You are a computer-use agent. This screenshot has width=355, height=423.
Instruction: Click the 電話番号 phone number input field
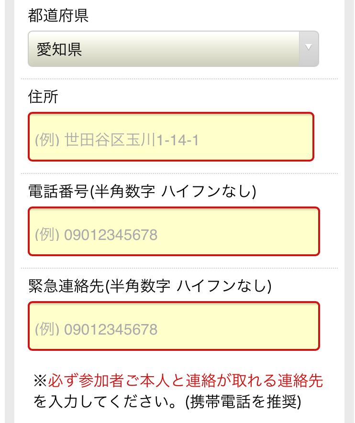tap(174, 231)
